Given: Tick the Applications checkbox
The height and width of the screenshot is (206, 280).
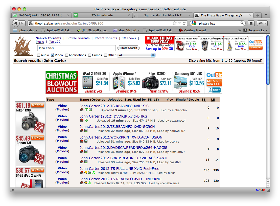Looking at the screenshot, I should pyautogui.click(x=67, y=55).
